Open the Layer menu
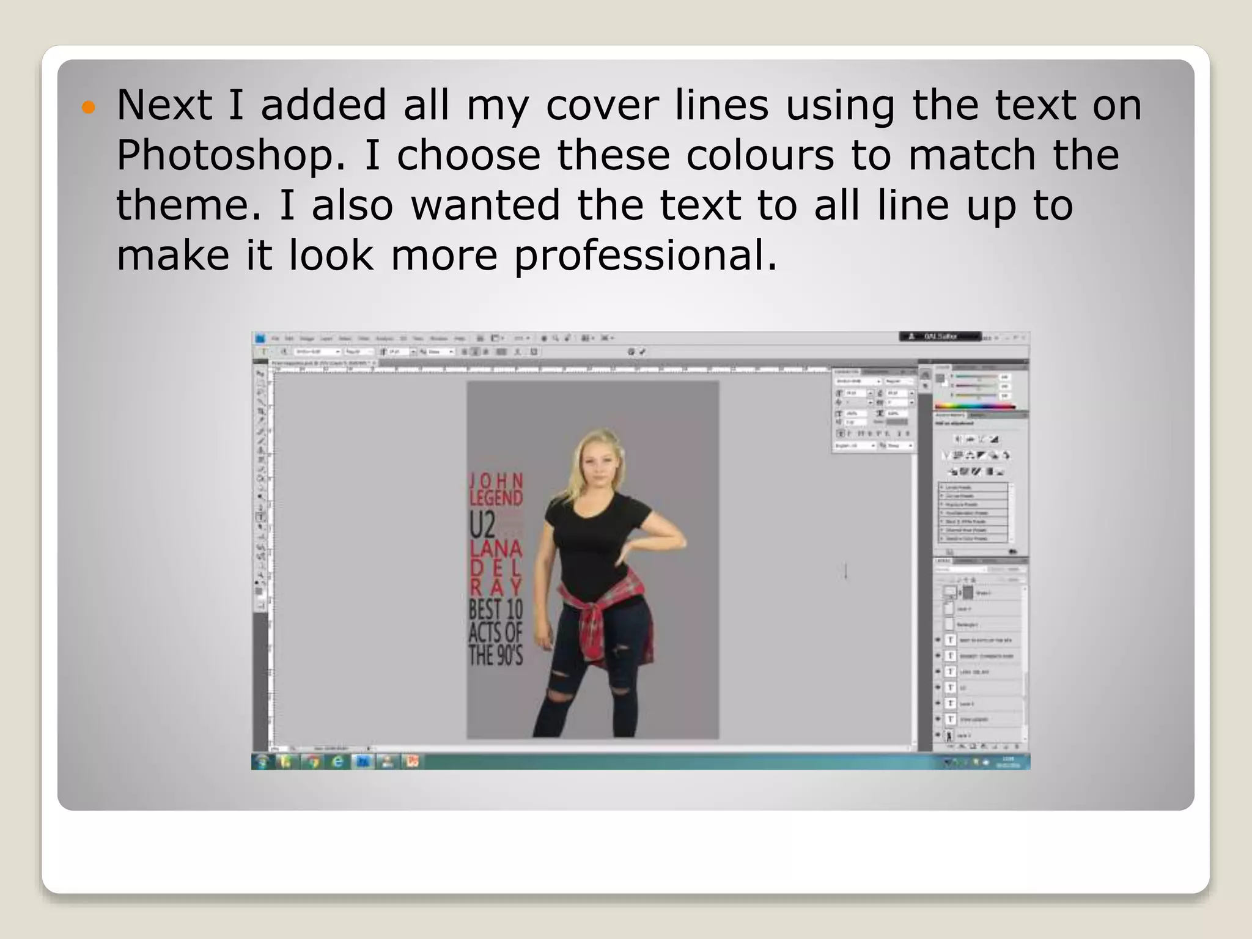 pyautogui.click(x=327, y=338)
